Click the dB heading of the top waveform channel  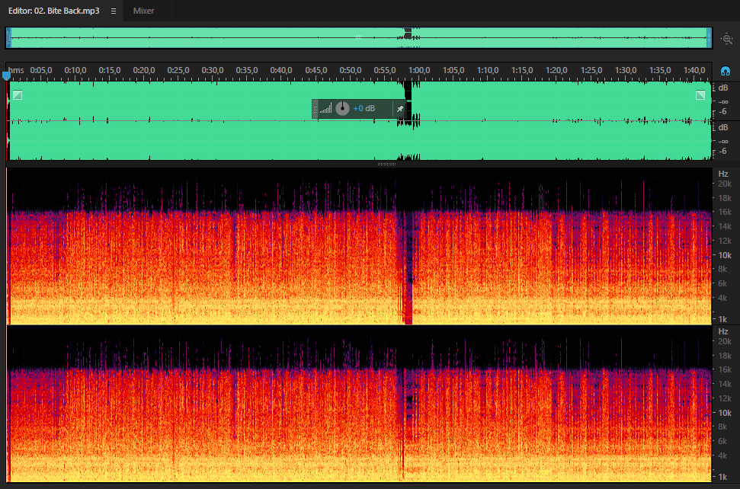723,88
